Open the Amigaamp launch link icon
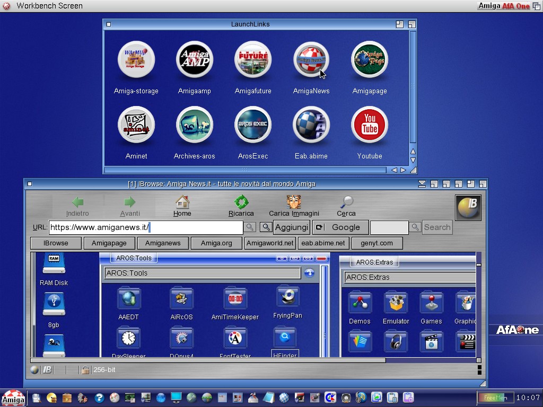Viewport: 543px width, 407px height. 195,60
